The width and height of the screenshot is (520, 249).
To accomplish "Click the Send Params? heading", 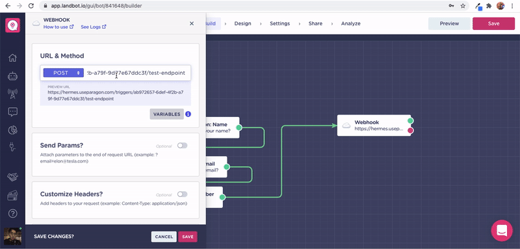I will click(61, 146).
